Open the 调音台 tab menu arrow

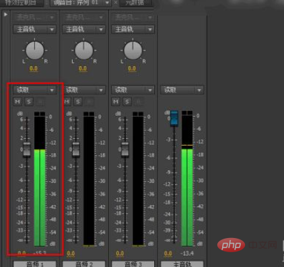pyautogui.click(x=107, y=3)
